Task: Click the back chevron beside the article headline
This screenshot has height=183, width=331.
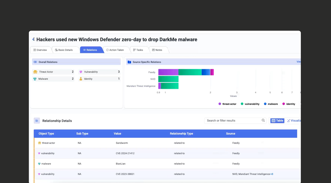Action: (33, 39)
